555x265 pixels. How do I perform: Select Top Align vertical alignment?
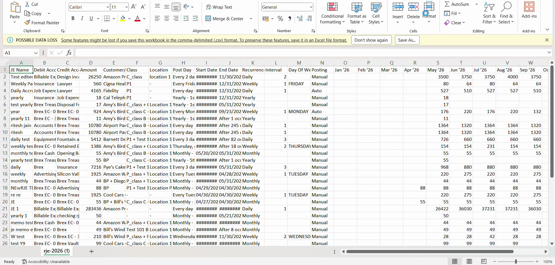coord(157,6)
